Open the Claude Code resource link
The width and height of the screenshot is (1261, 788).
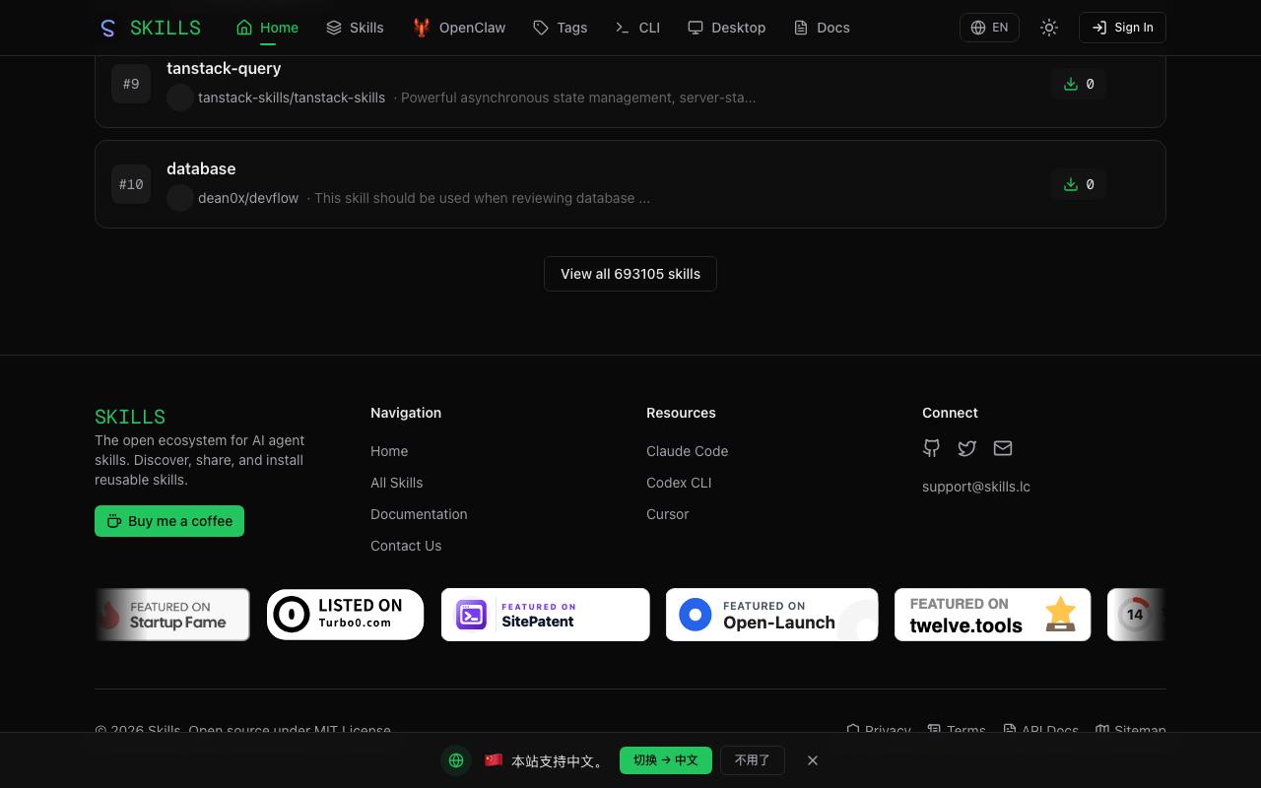[x=687, y=451]
